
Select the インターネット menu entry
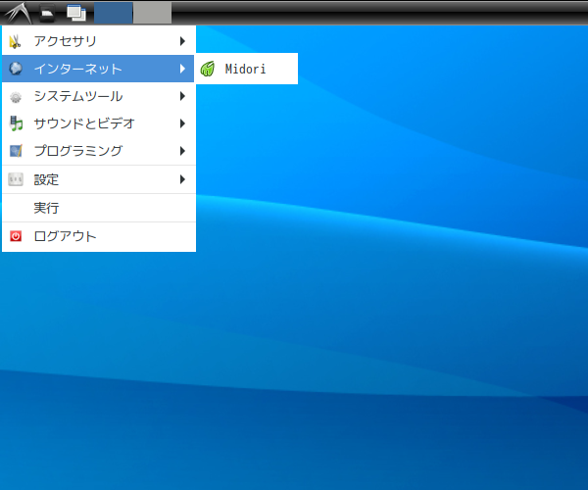tap(98, 69)
